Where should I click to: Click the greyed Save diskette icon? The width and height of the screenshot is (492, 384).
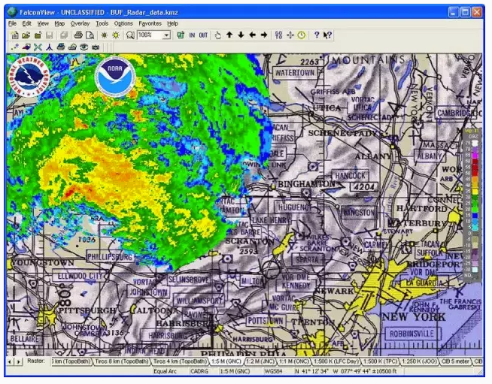click(49, 35)
